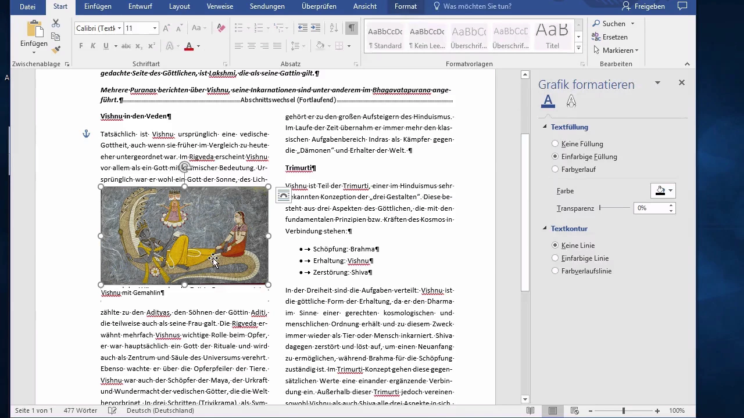The width and height of the screenshot is (744, 418).
Task: Click the Sort A-Z icon
Action: [334, 28]
